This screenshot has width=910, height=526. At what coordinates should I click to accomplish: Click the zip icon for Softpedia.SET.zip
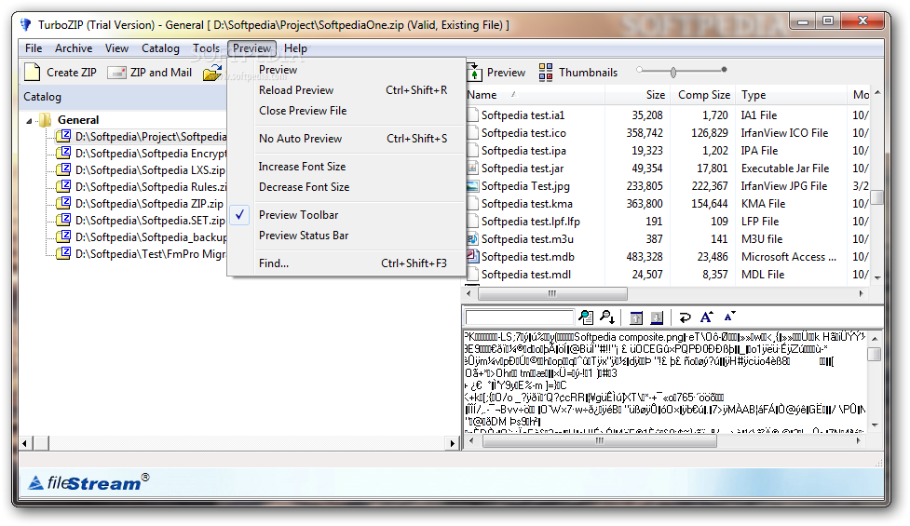coord(63,221)
